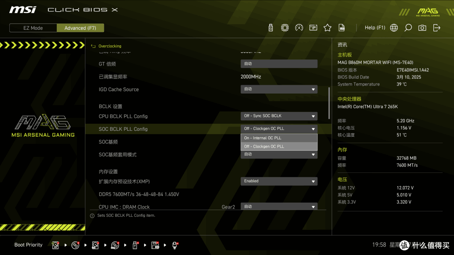Take screenshot with camera icon
Screen dimensions: 454x255
click(422, 28)
